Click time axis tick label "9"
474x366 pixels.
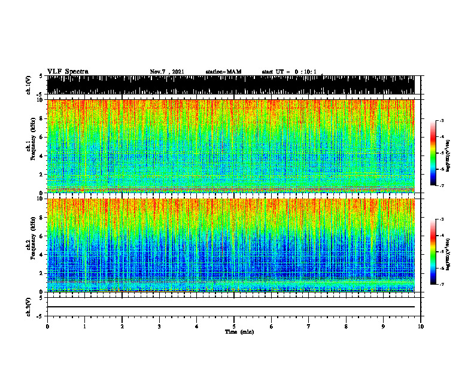coord(383,327)
